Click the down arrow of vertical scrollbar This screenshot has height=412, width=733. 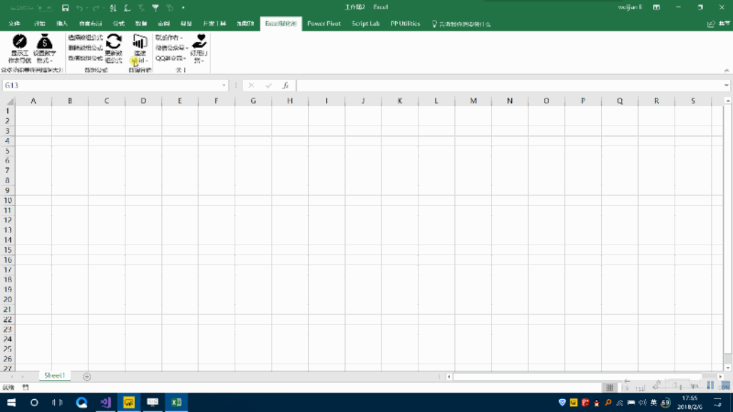(728, 368)
